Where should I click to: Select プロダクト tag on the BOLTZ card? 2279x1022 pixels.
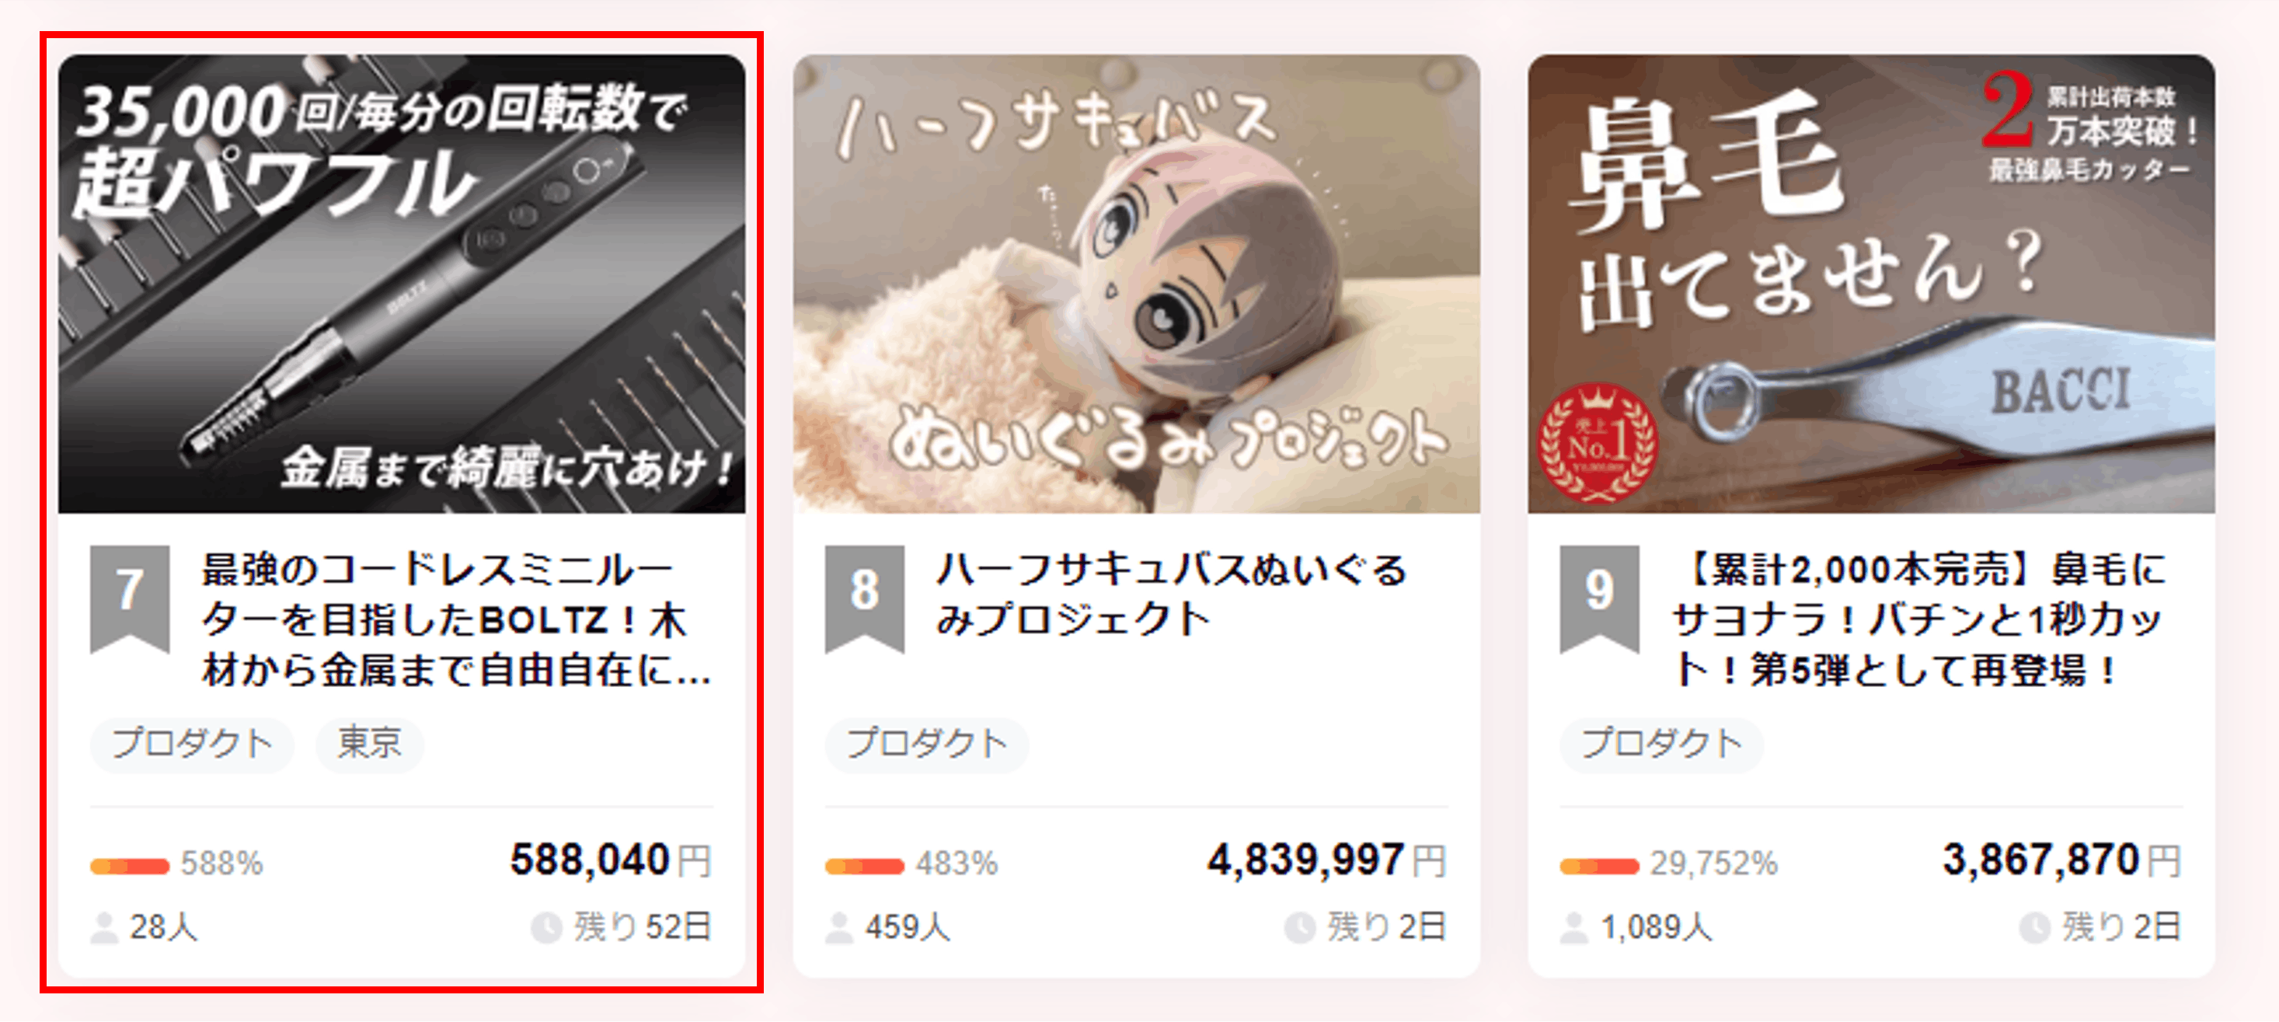pyautogui.click(x=192, y=745)
